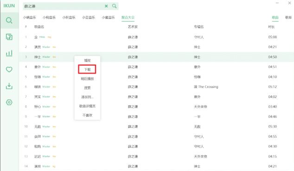Switch to the 歌单 results tab
The width and height of the screenshot is (294, 171).
pyautogui.click(x=288, y=18)
